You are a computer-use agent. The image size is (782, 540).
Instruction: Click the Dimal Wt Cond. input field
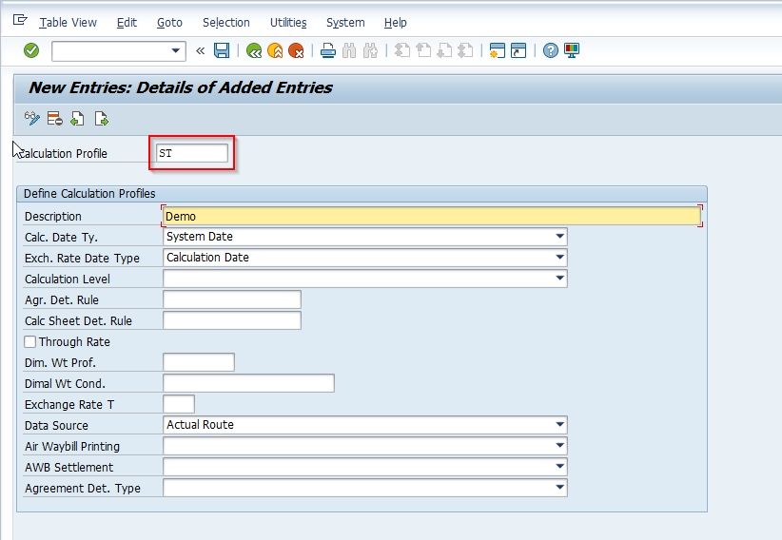[248, 383]
